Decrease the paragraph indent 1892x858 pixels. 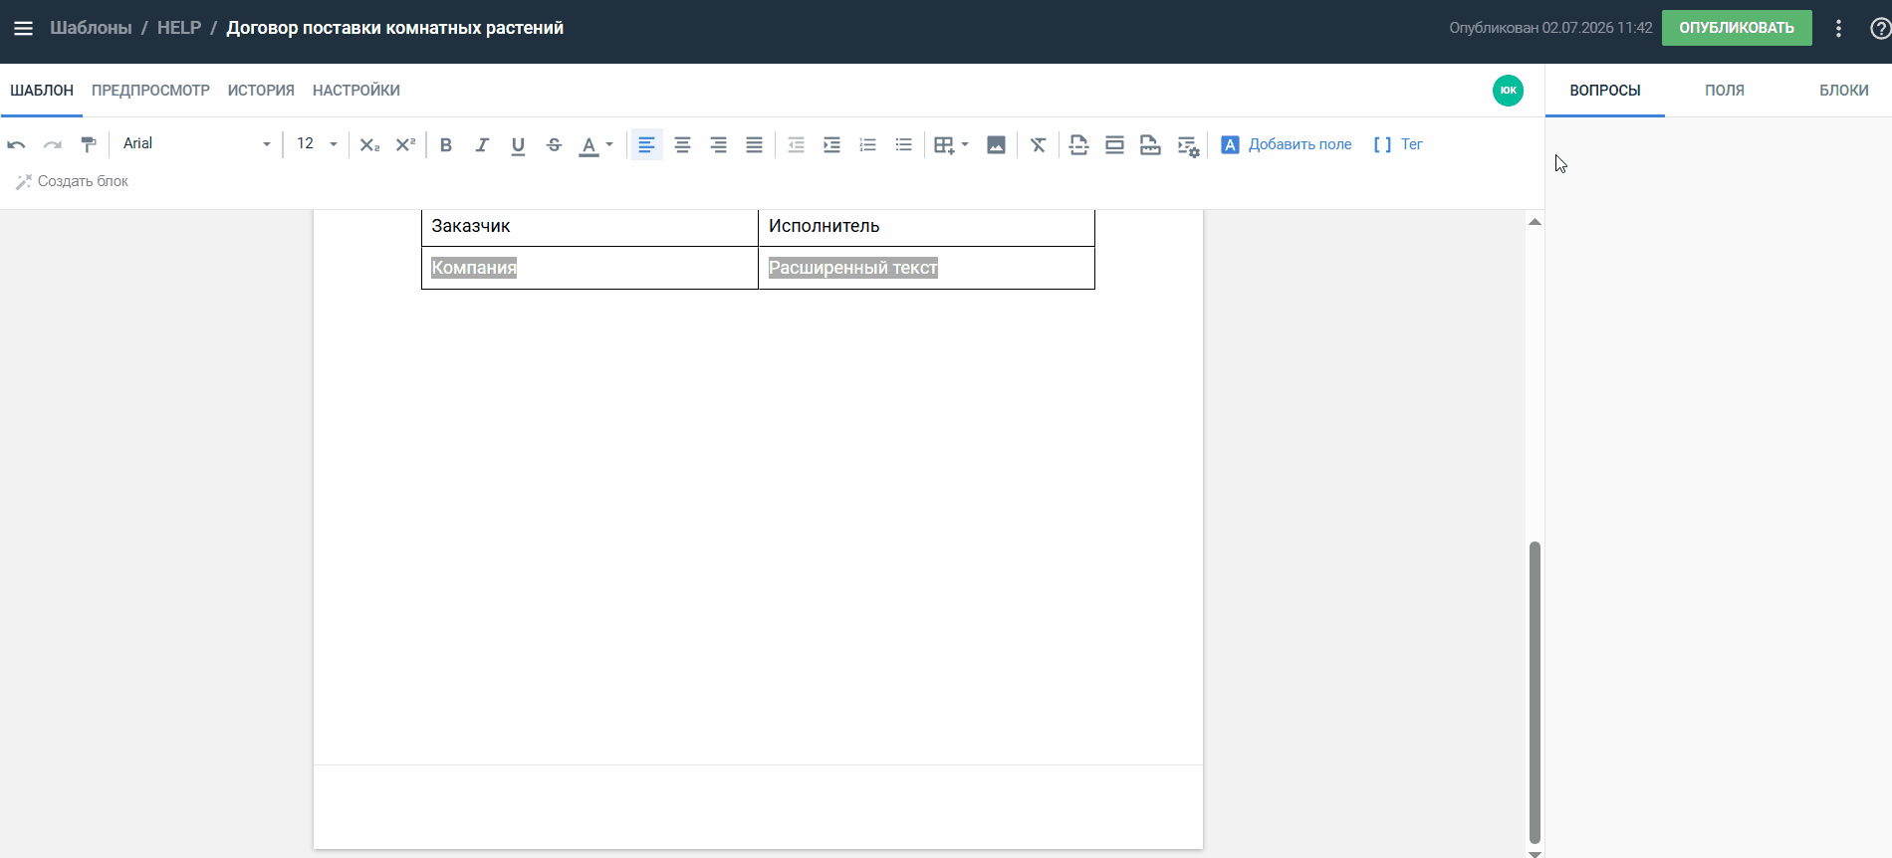coord(796,145)
